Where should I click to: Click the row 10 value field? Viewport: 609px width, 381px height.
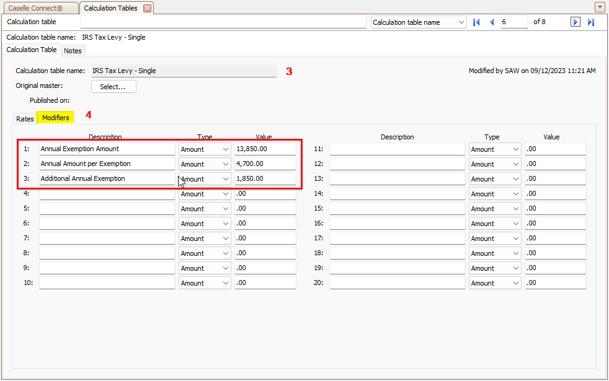coord(265,283)
